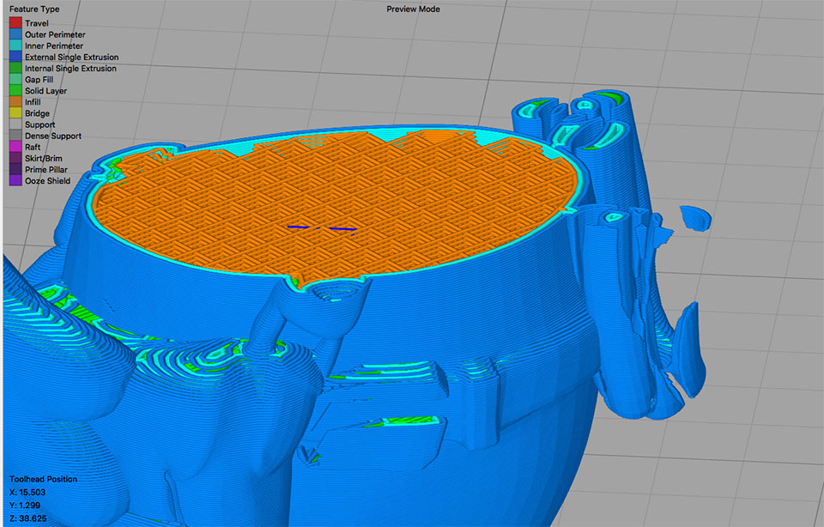Click the Skirt/Brim legend swatch
Image resolution: width=824 pixels, height=527 pixels.
point(16,158)
